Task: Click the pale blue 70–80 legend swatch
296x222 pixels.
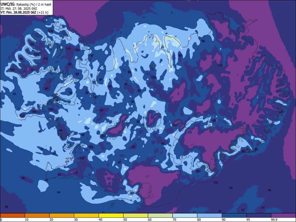Action: (185, 215)
